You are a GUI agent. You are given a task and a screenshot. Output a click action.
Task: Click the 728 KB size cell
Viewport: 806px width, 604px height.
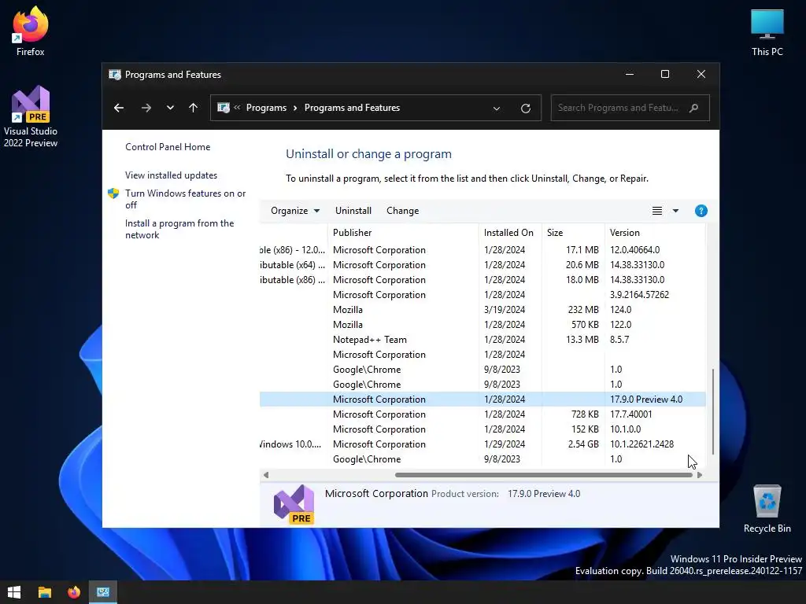585,414
